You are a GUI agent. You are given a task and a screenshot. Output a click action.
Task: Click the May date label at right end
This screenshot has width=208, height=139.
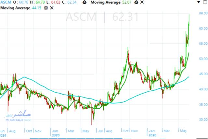183,131
